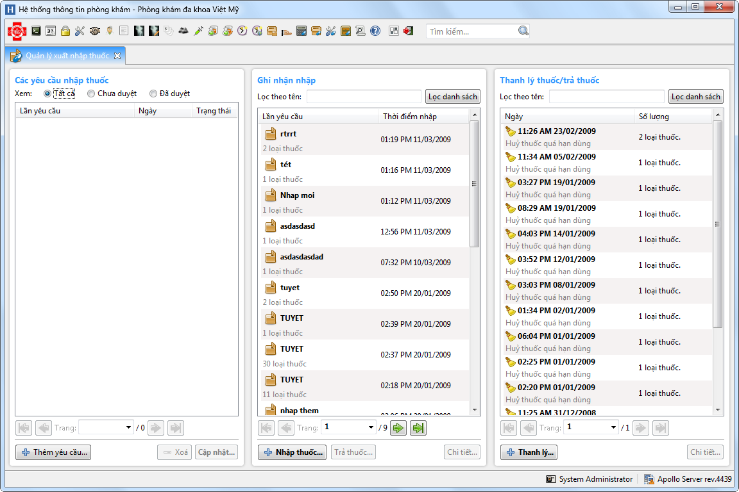Click the padlock icon in the toolbar
The width and height of the screenshot is (739, 492).
tap(65, 31)
